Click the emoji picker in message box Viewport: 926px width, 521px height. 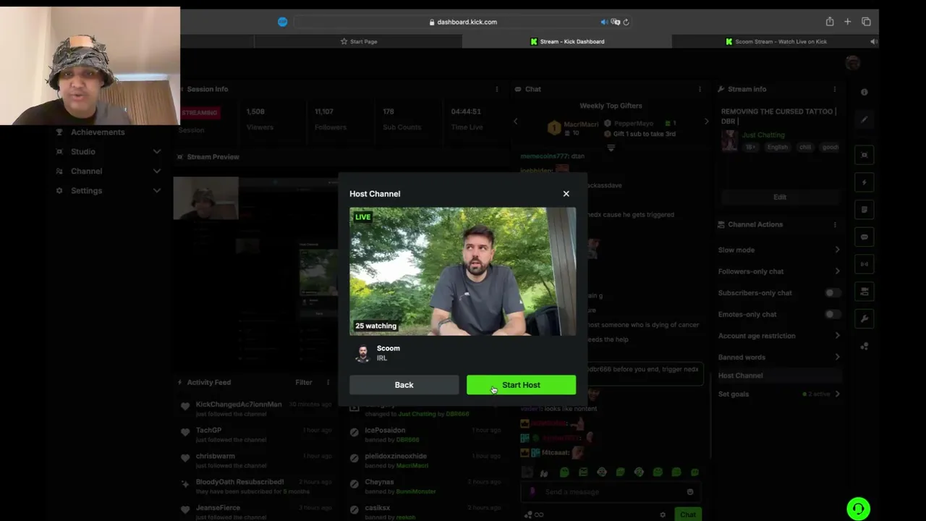(x=689, y=492)
